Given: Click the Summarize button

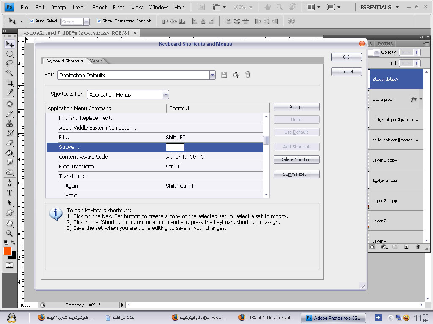Looking at the screenshot, I should 296,174.
